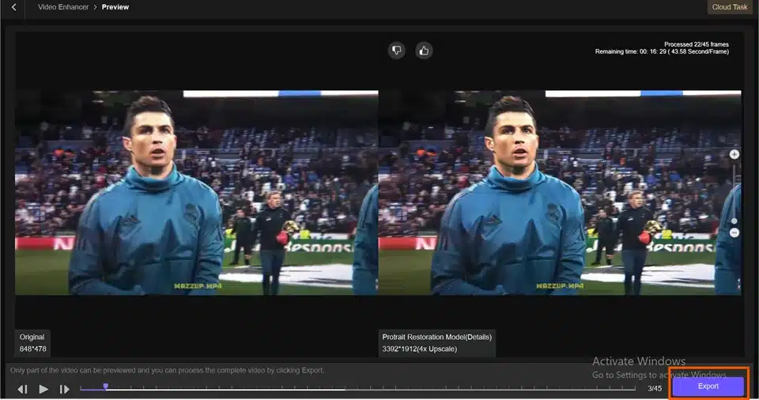The image size is (759, 400).
Task: Zoom in with the plus icon
Action: pyautogui.click(x=734, y=154)
